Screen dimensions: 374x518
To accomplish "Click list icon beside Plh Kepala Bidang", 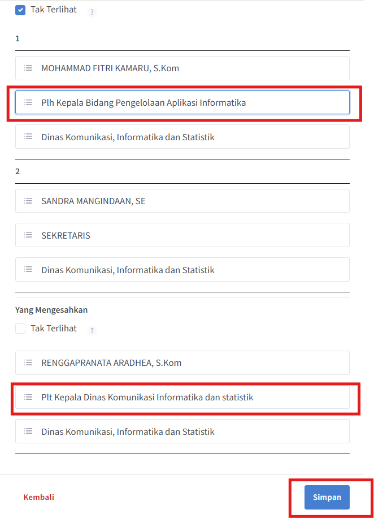I will [28, 102].
